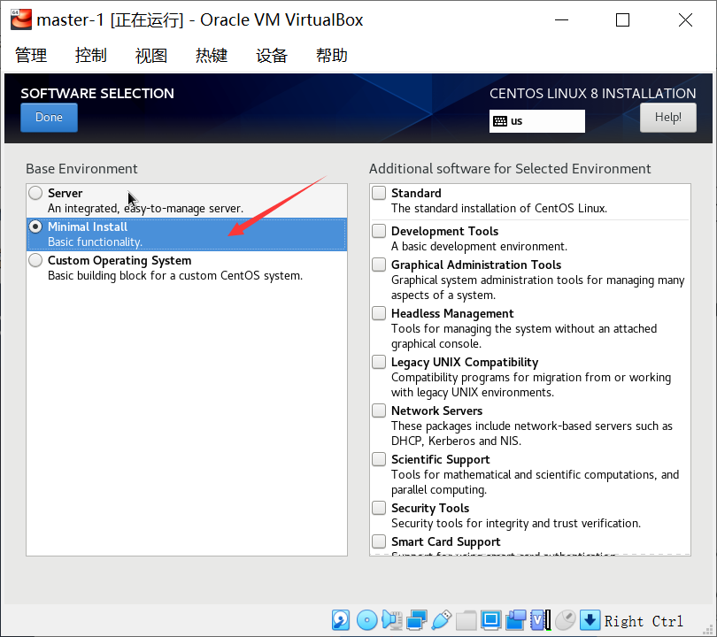Click the CENTOS LINUX 8 INSTALLATION title
Viewport: 717px width, 637px height.
click(592, 93)
